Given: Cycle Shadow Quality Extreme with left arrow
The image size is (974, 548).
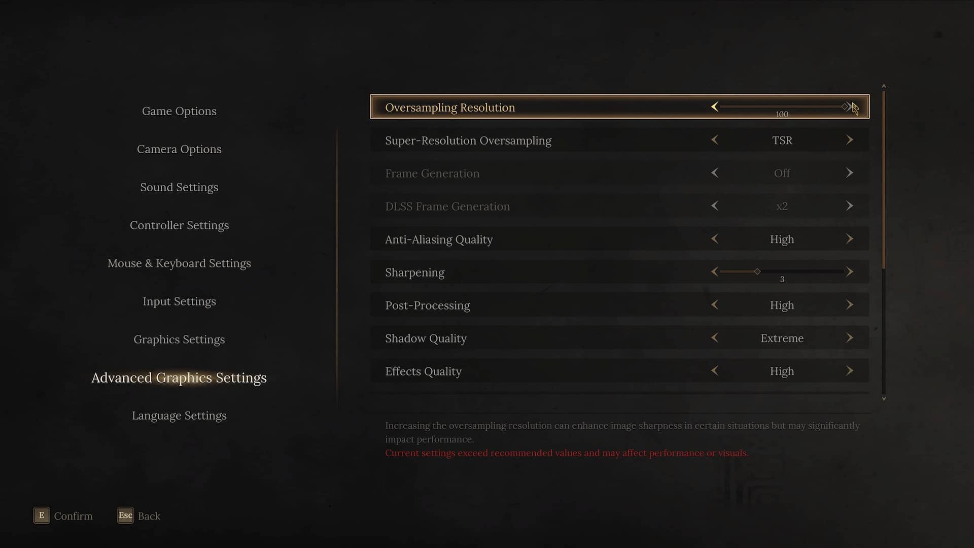Looking at the screenshot, I should pyautogui.click(x=715, y=337).
